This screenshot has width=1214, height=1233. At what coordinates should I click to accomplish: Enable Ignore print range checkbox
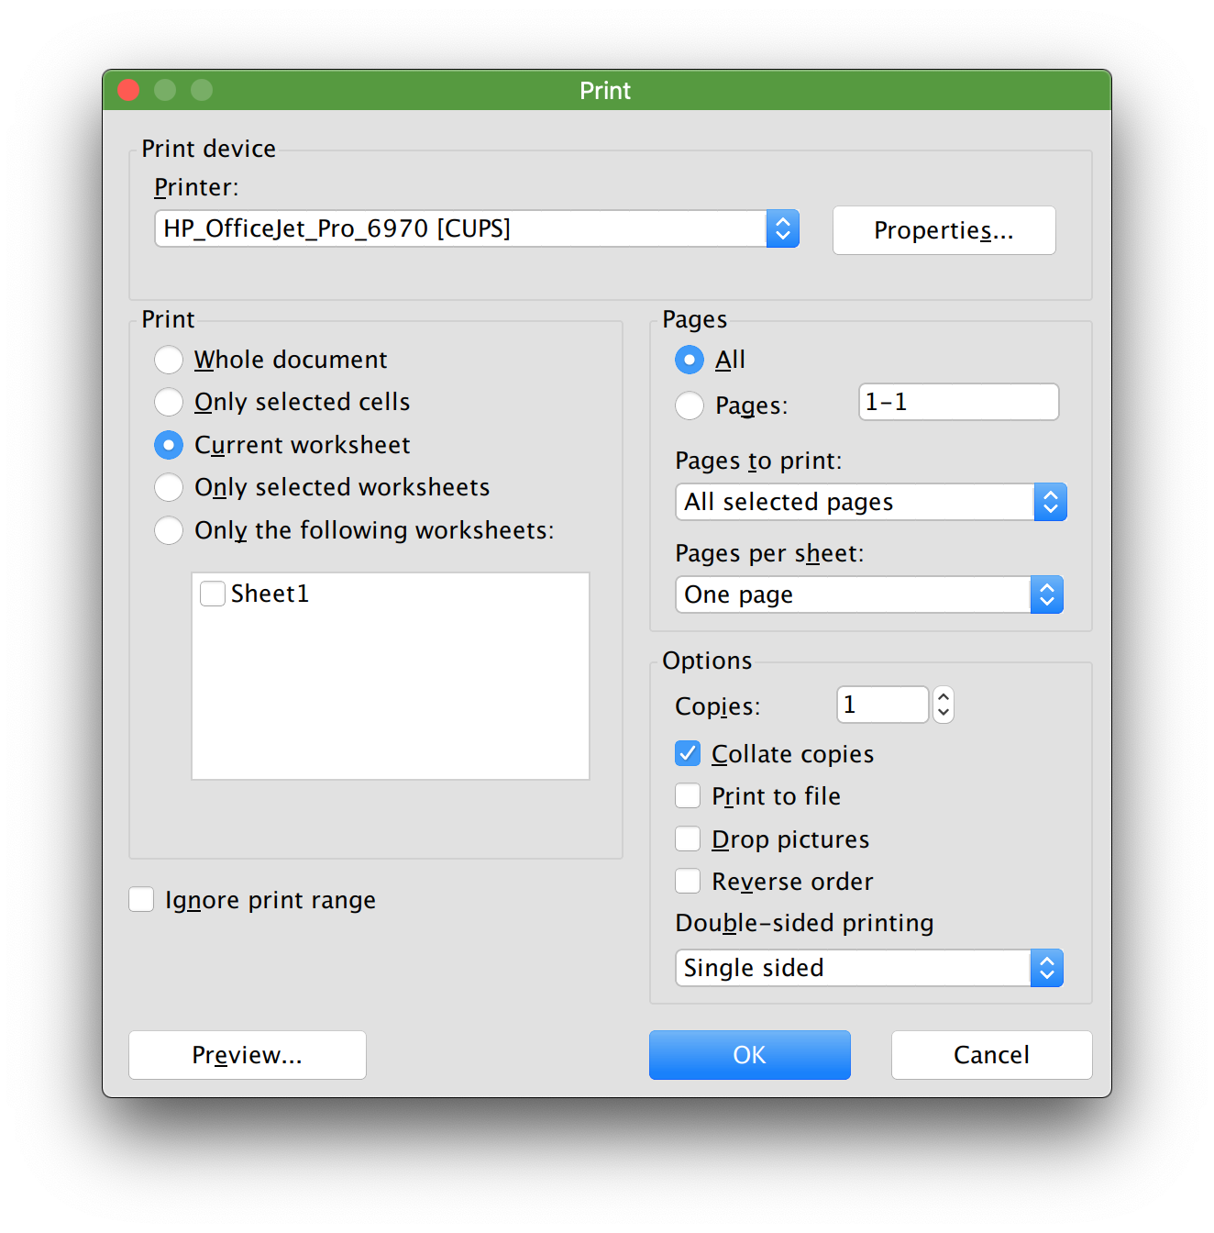(141, 899)
